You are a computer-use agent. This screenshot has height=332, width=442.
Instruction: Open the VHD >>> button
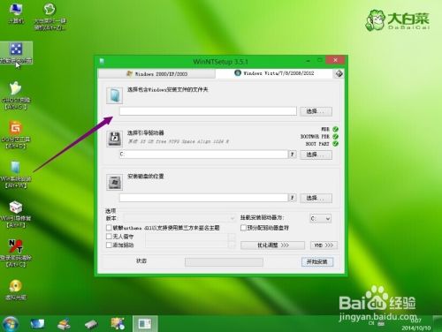(x=324, y=245)
